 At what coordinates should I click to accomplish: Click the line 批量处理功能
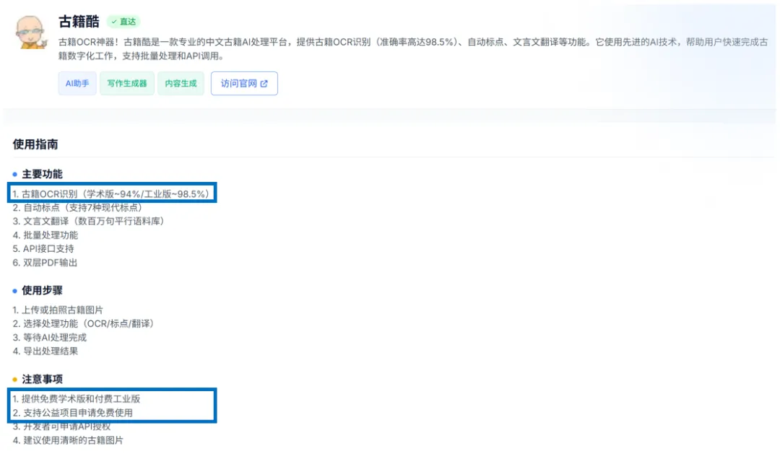click(x=45, y=235)
